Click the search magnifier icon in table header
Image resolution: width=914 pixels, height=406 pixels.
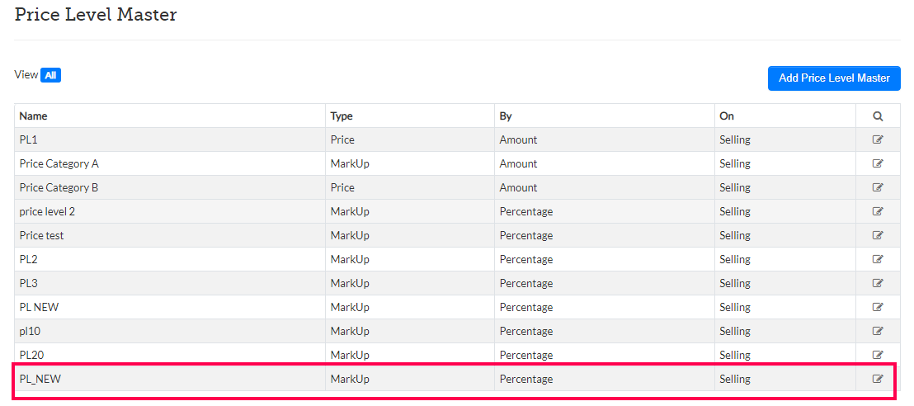[x=878, y=116]
